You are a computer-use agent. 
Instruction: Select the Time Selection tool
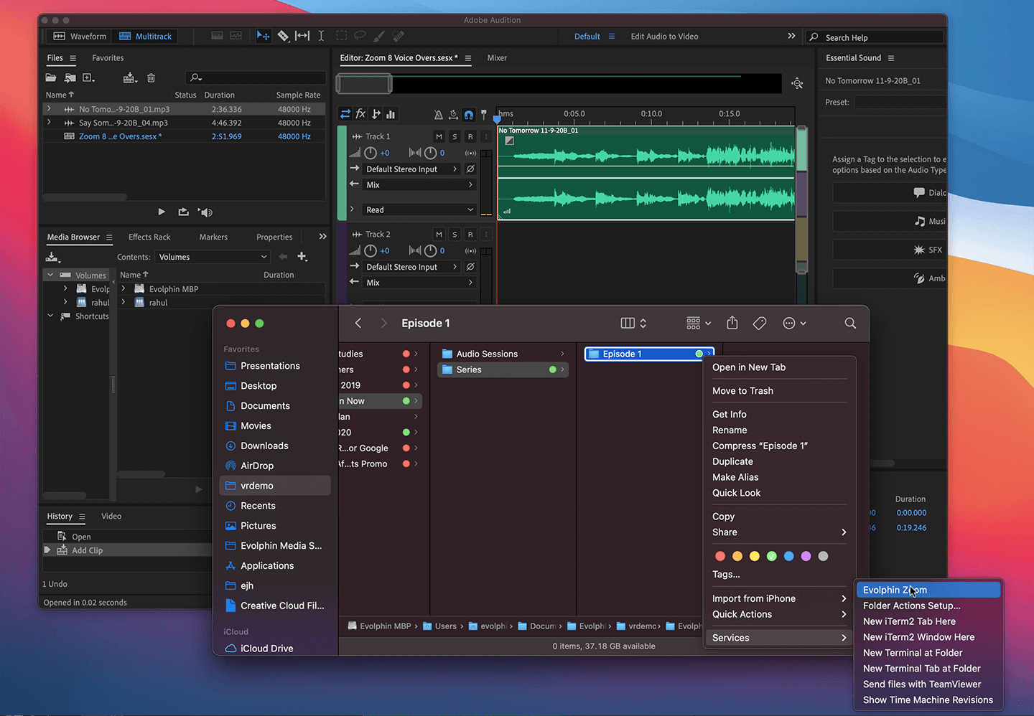point(321,36)
